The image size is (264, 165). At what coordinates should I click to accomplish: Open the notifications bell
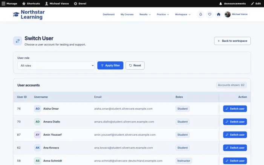[201, 14]
